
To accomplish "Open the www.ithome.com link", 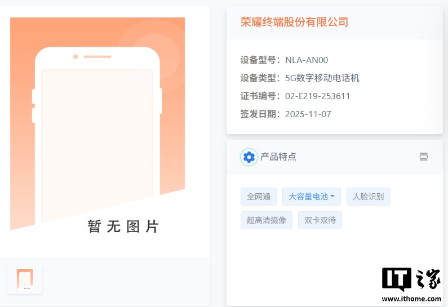I will (411, 299).
